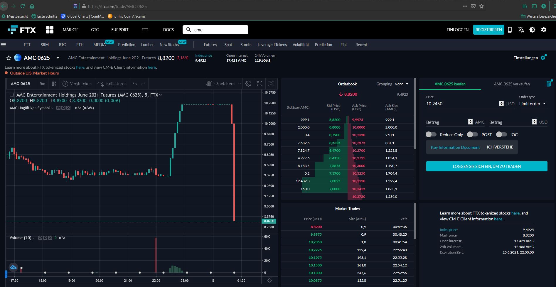Collapse the chart legend box
The height and width of the screenshot is (287, 556).
(x=11, y=95)
